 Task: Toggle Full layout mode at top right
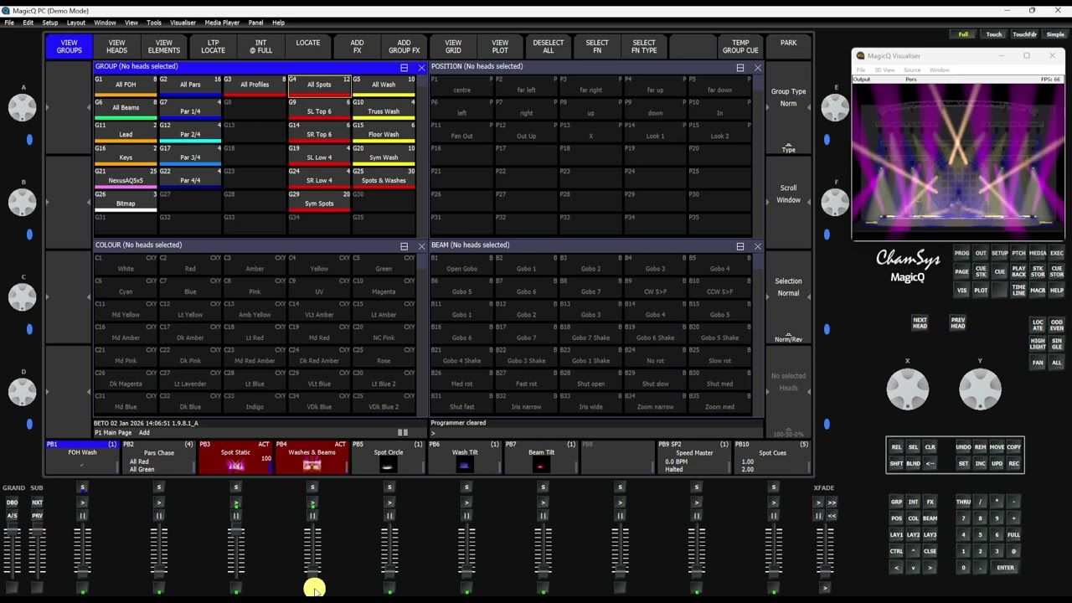pos(963,34)
